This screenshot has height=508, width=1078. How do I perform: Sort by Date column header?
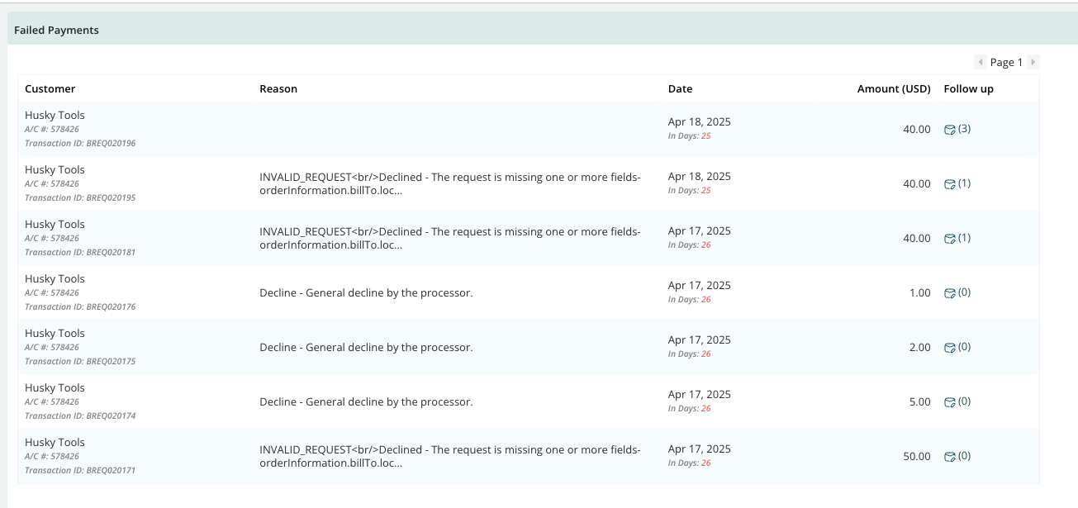(x=680, y=88)
